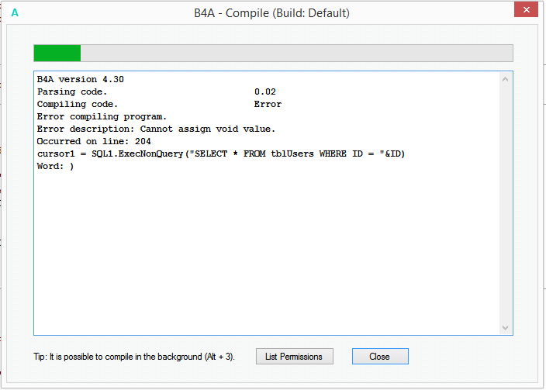Click the "B4A - Compile (Build: Default)" title text
546x390 pixels.
pyautogui.click(x=272, y=13)
